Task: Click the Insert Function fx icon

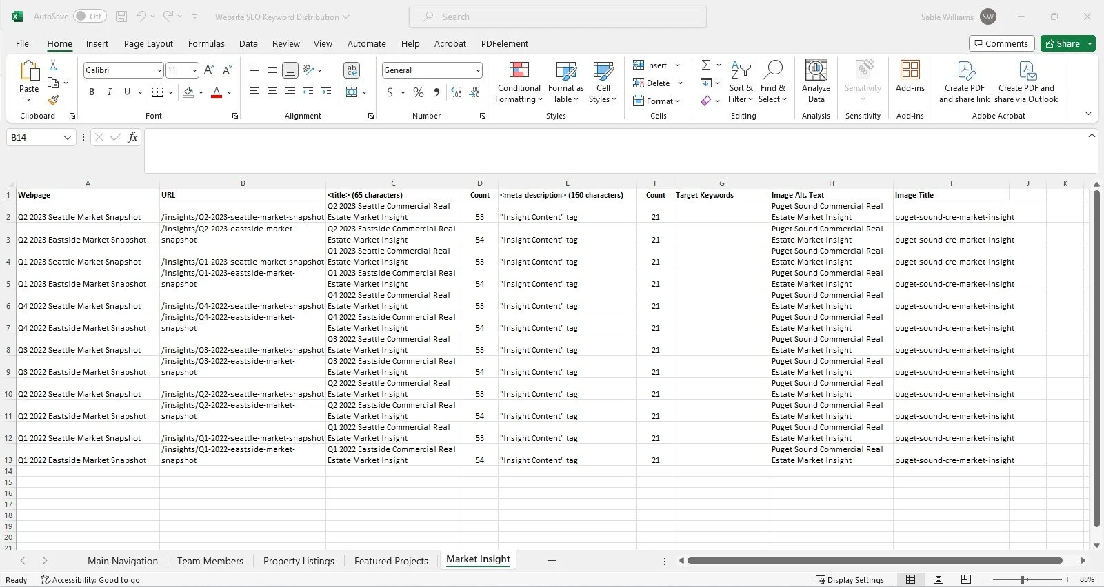Action: point(132,137)
